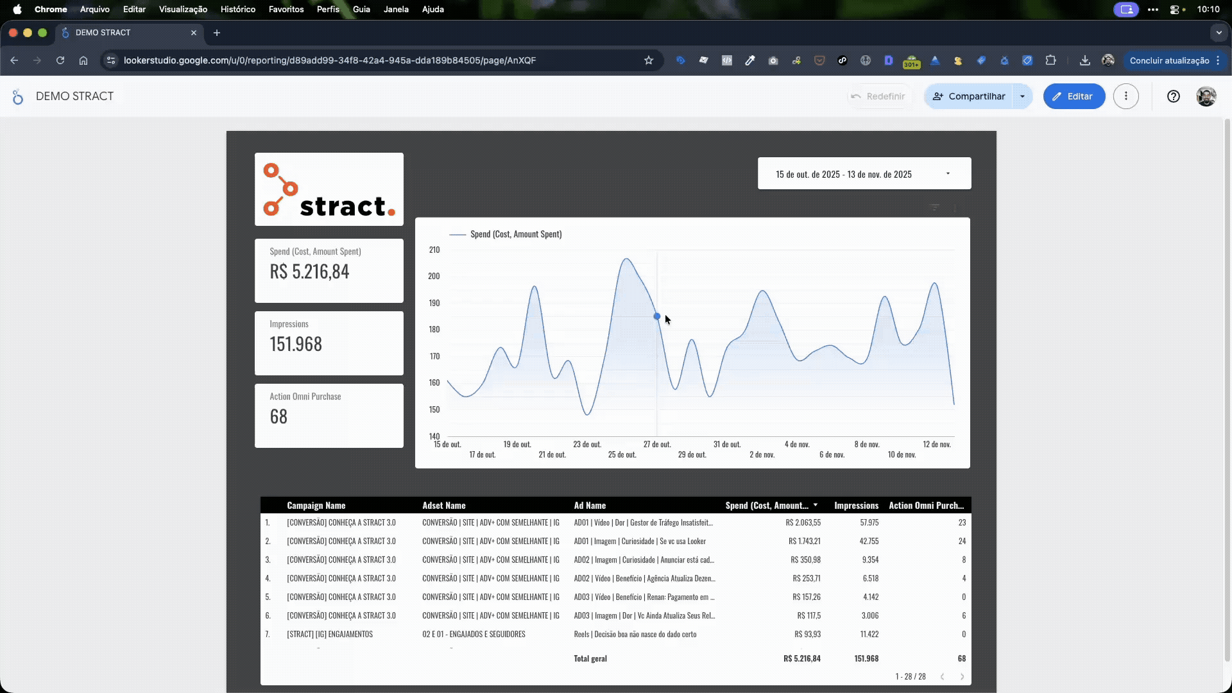Sort by Spend column header arrow
1232x693 pixels.
click(816, 505)
